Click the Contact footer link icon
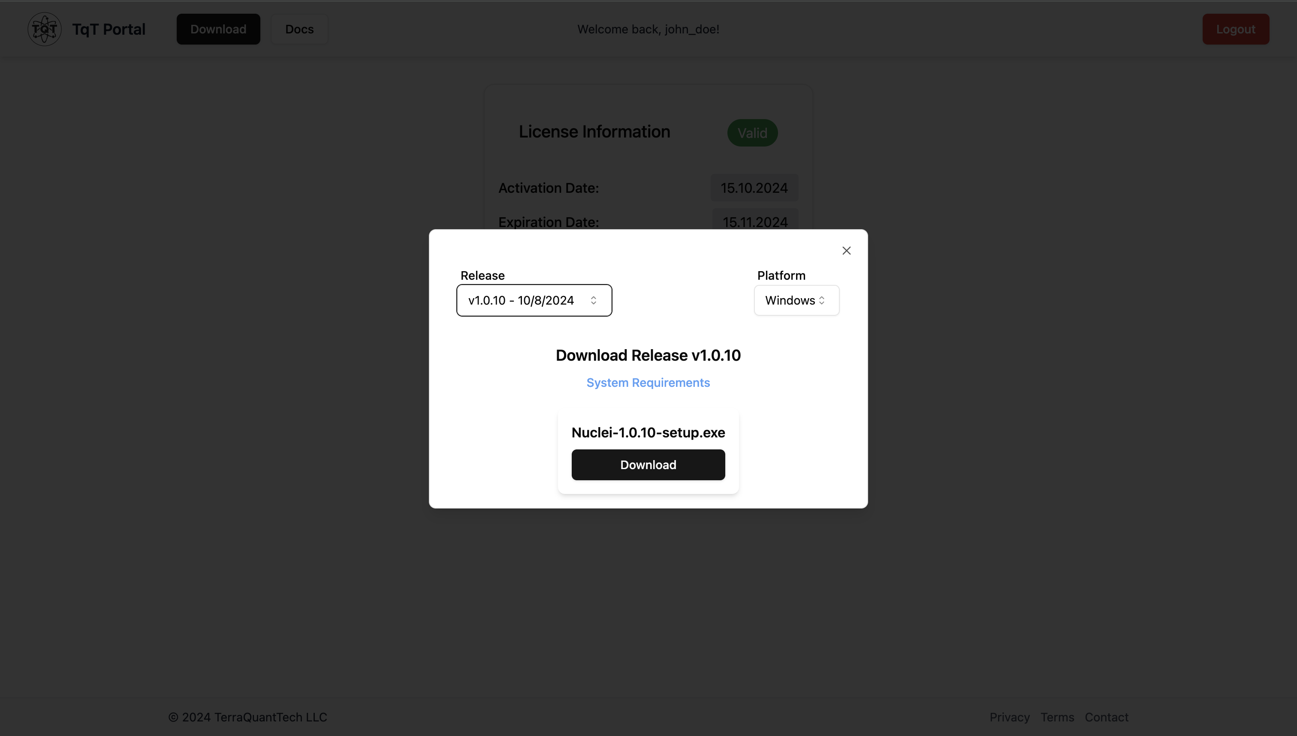 1107,717
